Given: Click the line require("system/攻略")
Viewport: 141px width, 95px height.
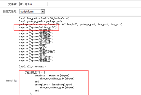Looking at the screenshot, I should click(x=33, y=45).
